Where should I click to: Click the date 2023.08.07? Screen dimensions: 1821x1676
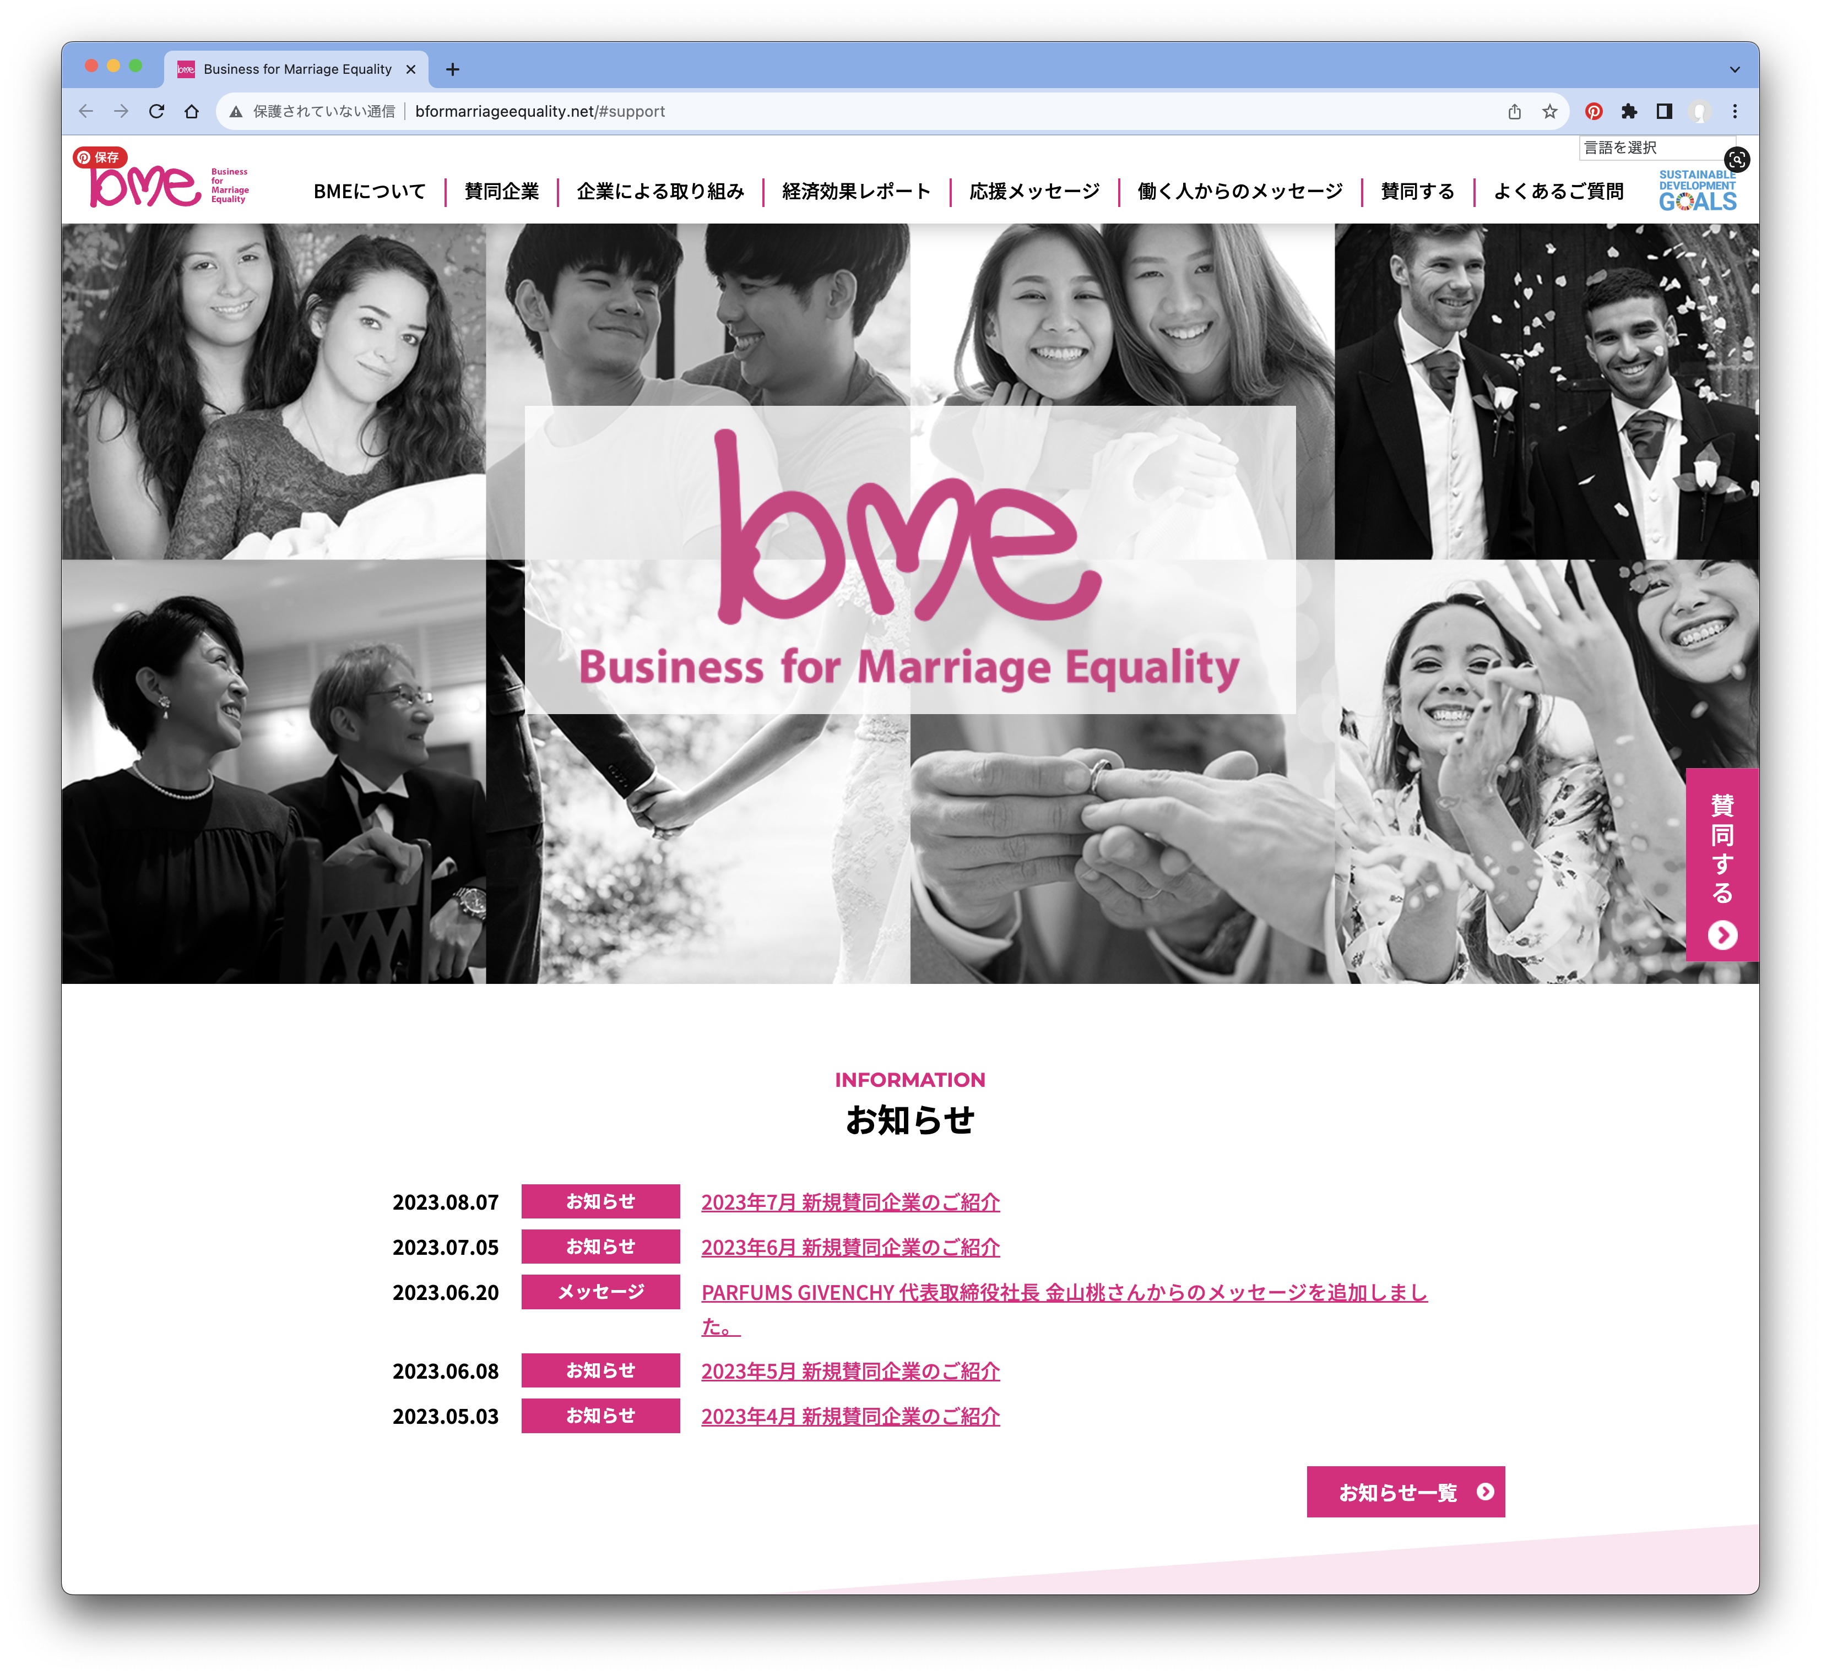446,1202
